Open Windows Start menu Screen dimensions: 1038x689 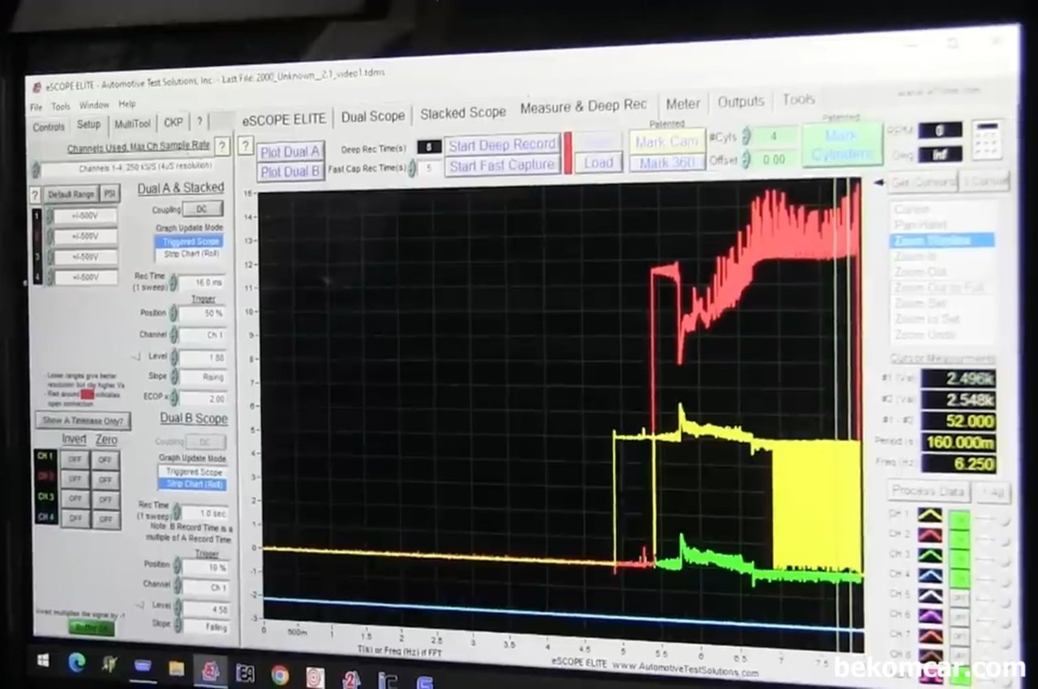43,661
